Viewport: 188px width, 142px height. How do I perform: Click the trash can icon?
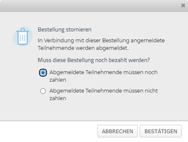(23, 36)
